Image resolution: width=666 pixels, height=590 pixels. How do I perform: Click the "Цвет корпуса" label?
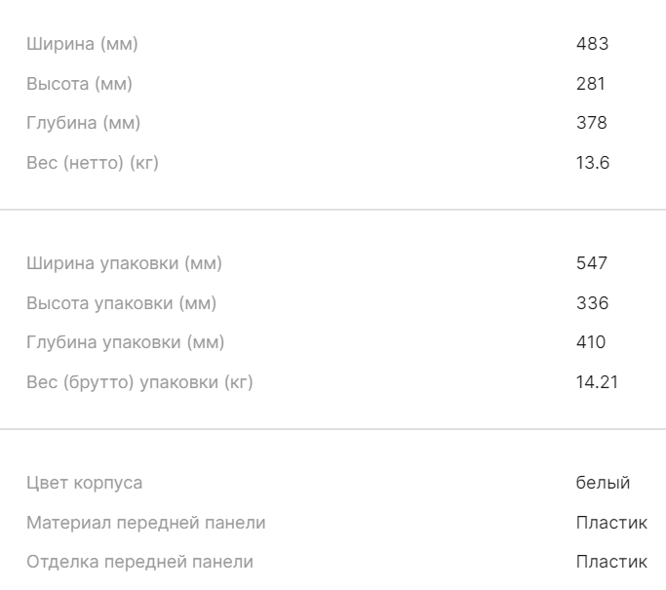tap(84, 483)
